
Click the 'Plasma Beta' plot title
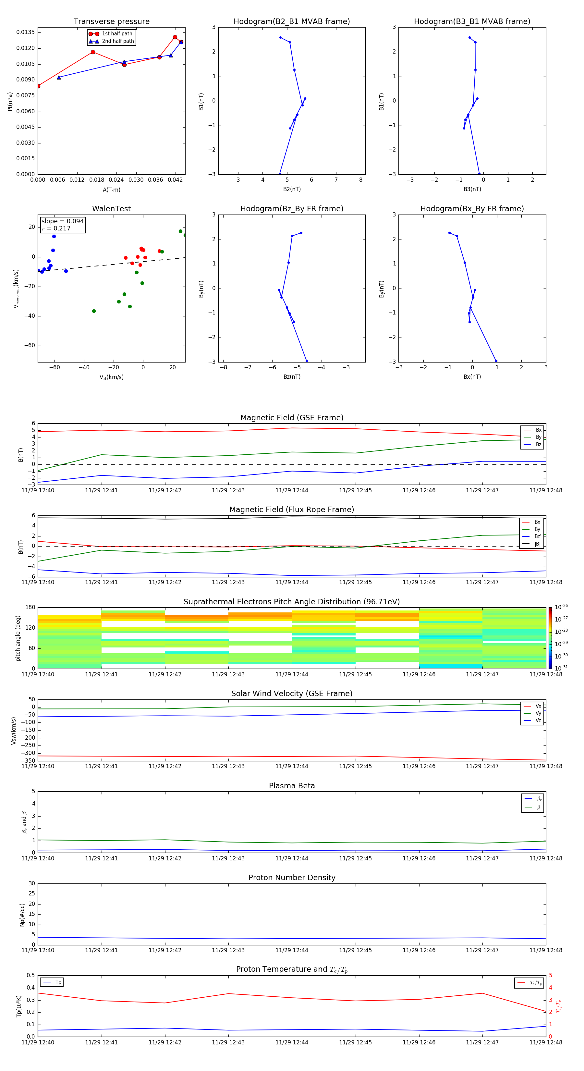[292, 786]
